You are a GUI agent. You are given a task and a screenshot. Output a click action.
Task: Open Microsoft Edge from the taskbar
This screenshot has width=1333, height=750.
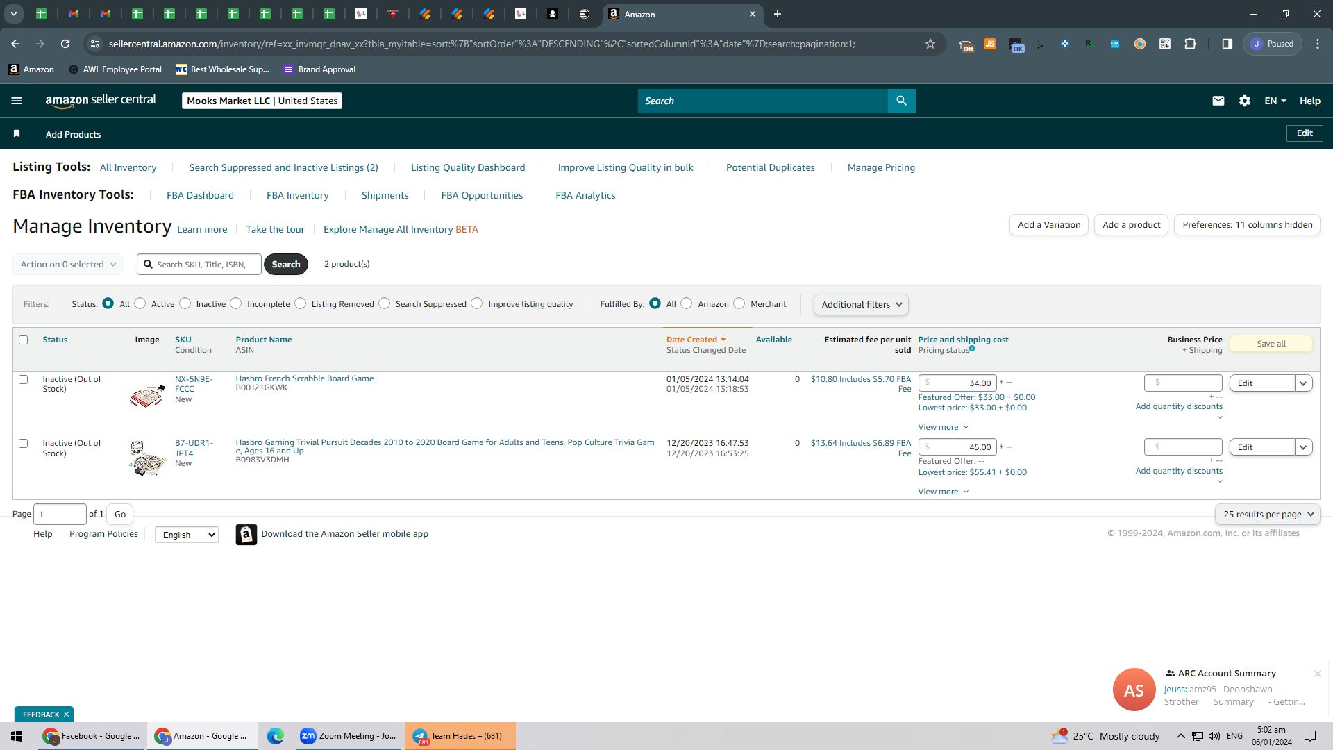point(276,736)
